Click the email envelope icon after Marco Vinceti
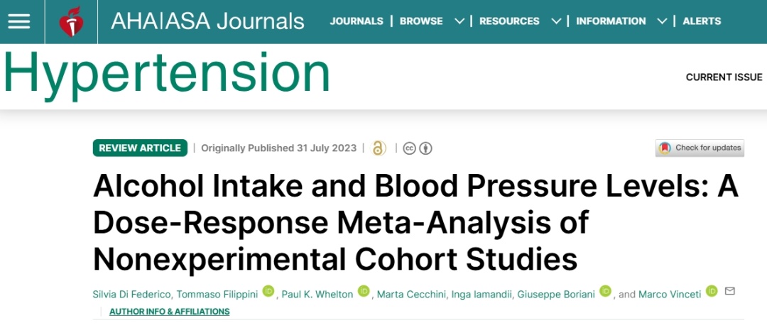 click(x=729, y=291)
